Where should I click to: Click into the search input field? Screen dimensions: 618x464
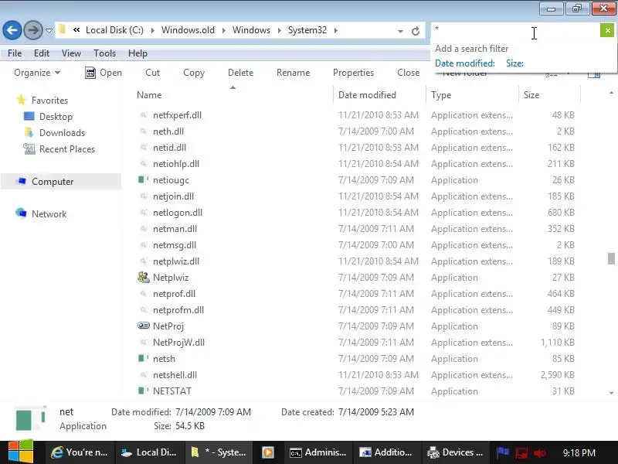(515, 30)
